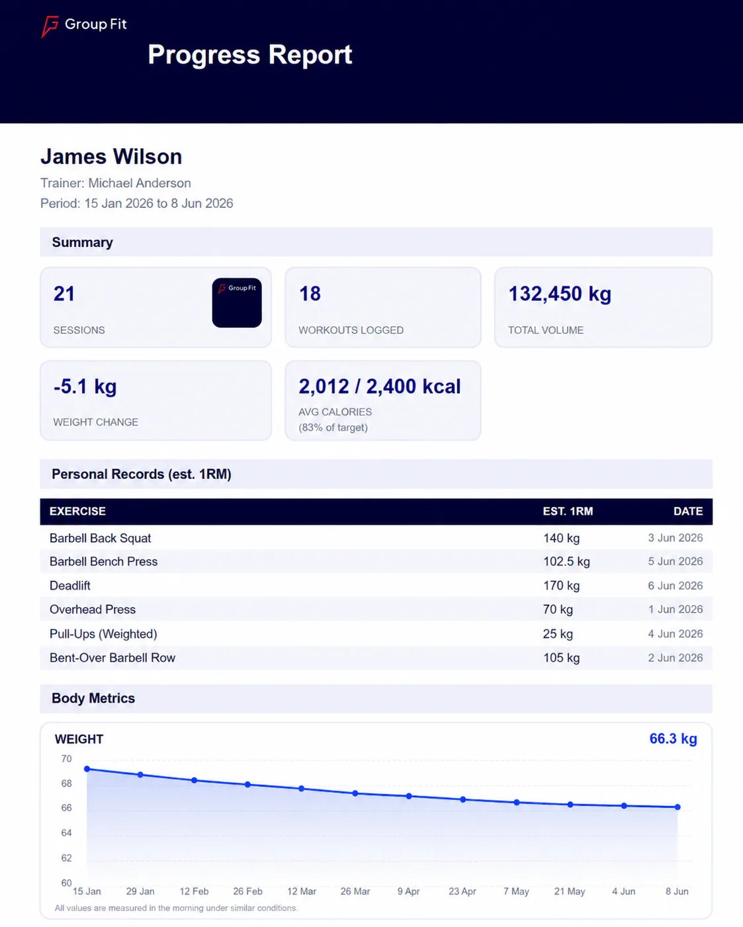The width and height of the screenshot is (743, 927).
Task: Click the Body Metrics section header
Action: [376, 699]
